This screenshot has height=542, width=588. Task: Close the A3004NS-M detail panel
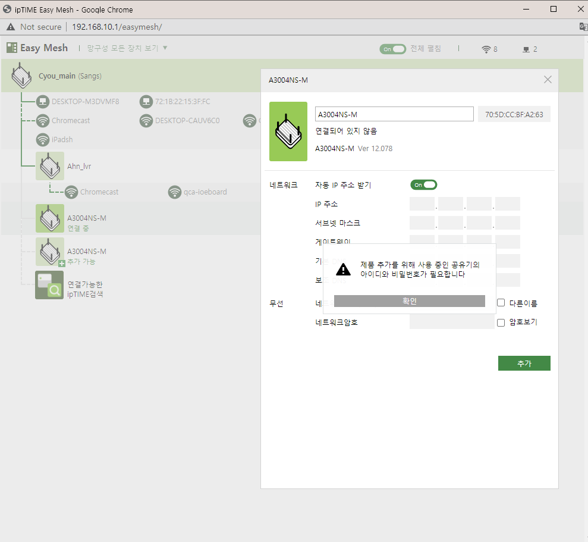click(x=548, y=80)
